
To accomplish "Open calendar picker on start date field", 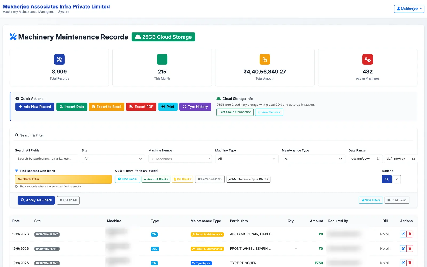I will click(x=378, y=159).
